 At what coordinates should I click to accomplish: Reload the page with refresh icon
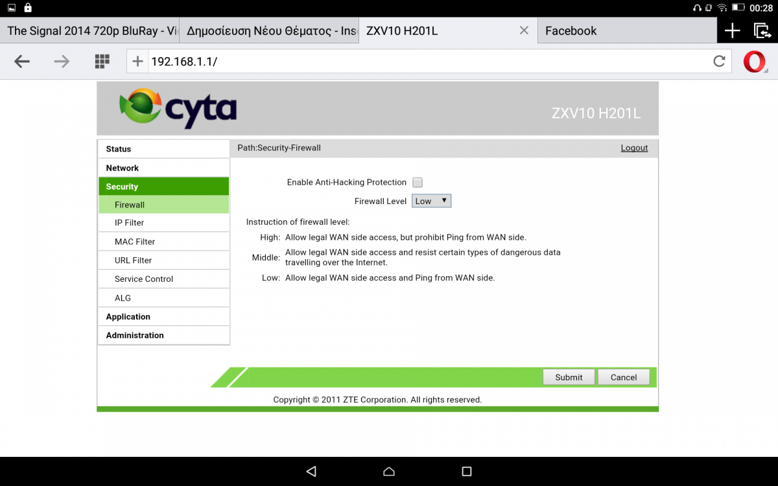click(x=719, y=62)
